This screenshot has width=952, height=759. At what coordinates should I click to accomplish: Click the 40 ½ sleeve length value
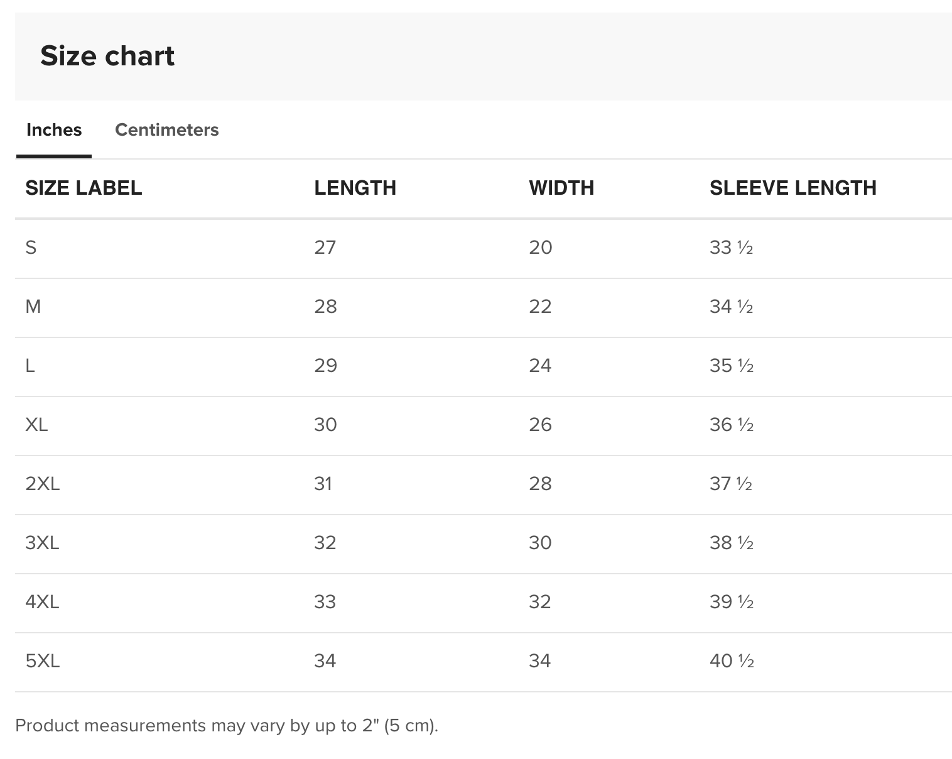pos(732,661)
